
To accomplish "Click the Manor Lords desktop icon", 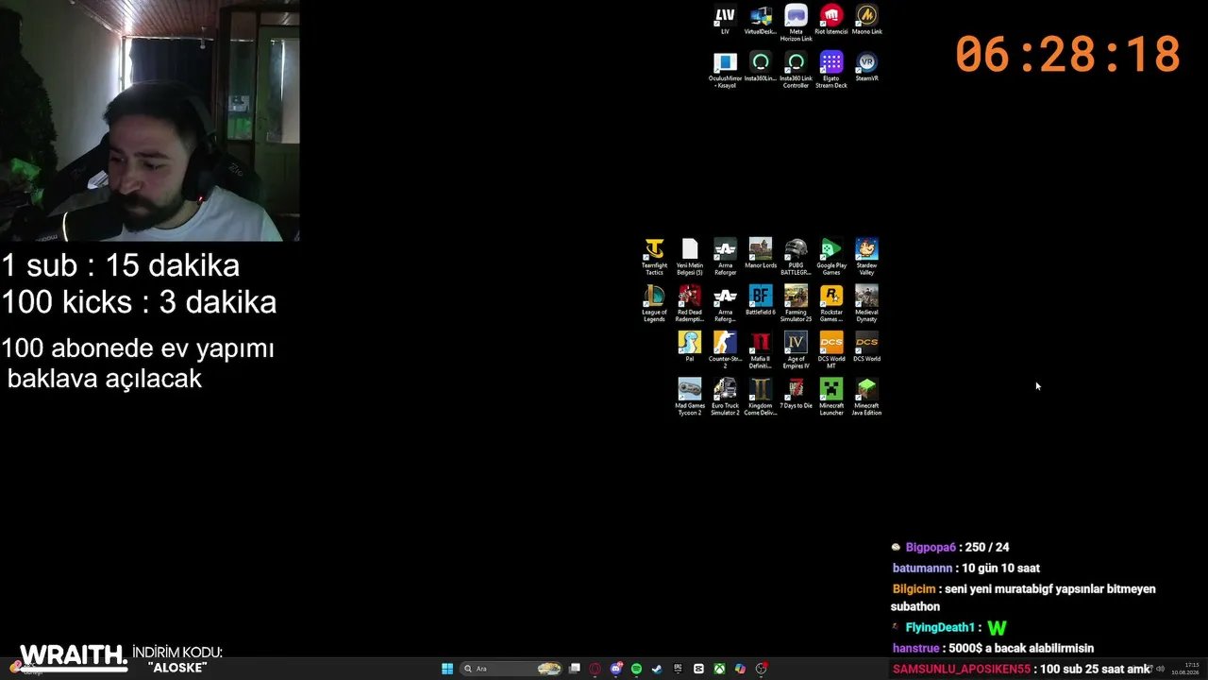I will (761, 253).
